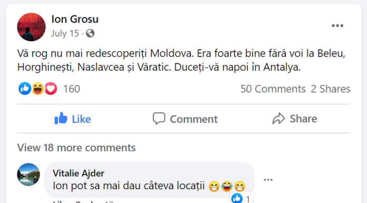This screenshot has height=203, width=367.
Task: Click the laughing Haha reaction icon
Action: click(37, 89)
